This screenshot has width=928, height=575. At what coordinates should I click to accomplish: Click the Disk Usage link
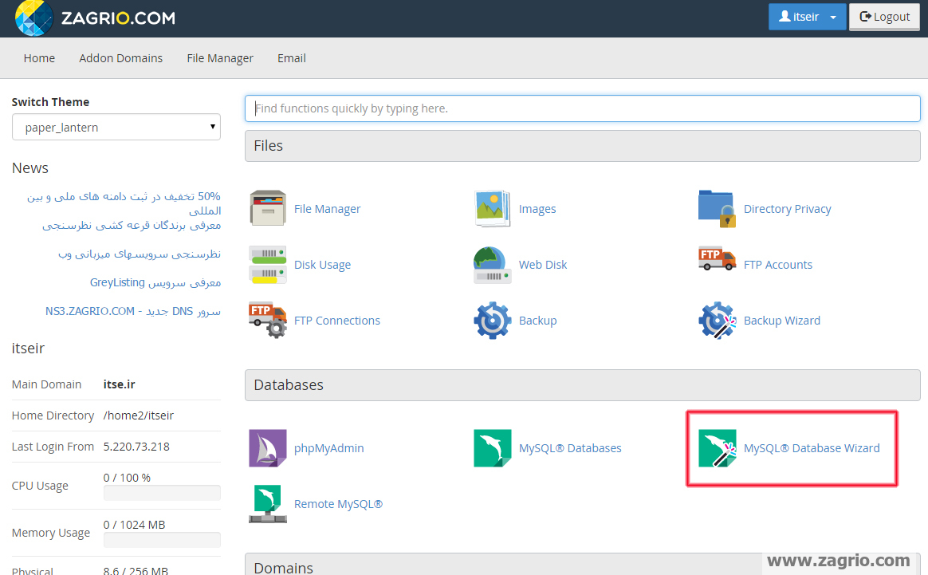(323, 265)
